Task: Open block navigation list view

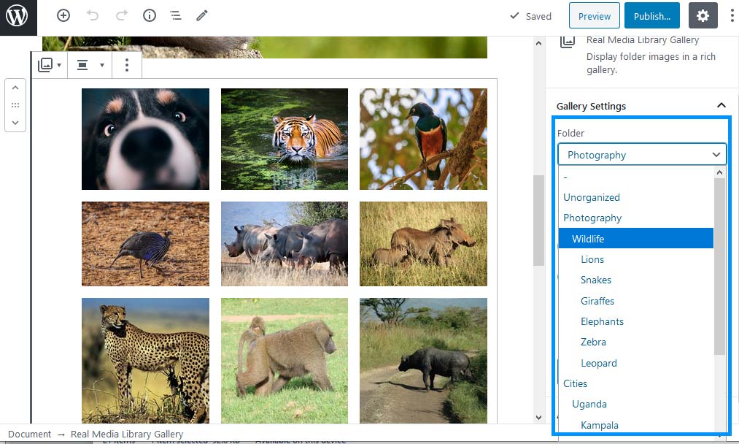Action: [176, 15]
